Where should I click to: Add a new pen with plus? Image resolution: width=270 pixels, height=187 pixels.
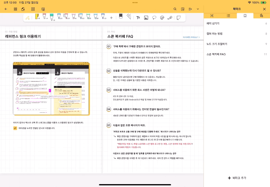(111, 18)
